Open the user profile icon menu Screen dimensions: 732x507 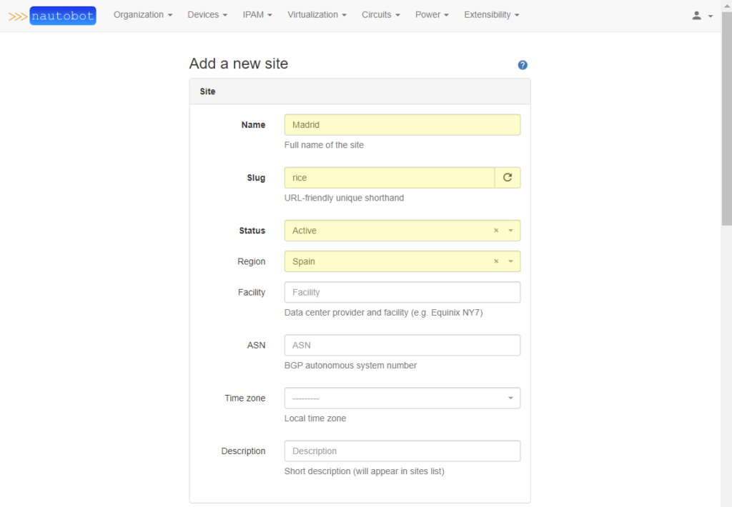(x=702, y=16)
